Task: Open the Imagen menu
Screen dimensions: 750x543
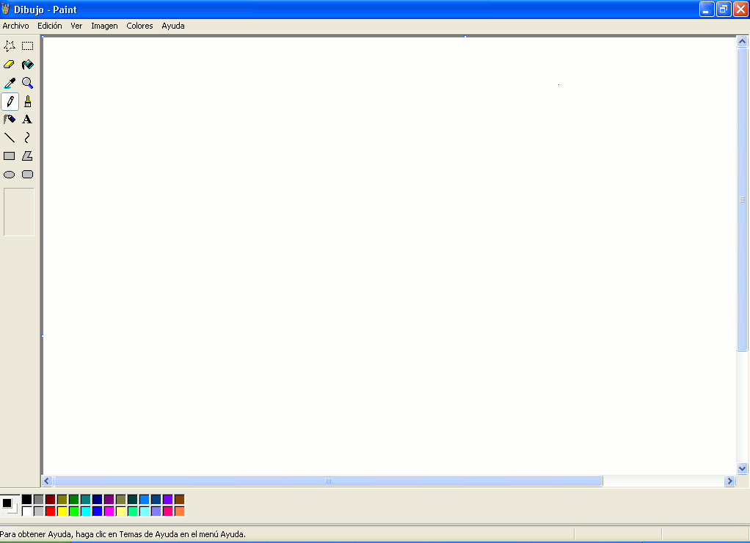Action: [104, 26]
